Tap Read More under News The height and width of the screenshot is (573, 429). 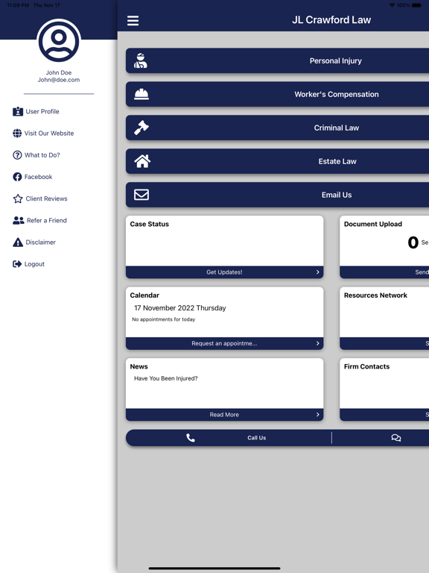pyautogui.click(x=224, y=415)
